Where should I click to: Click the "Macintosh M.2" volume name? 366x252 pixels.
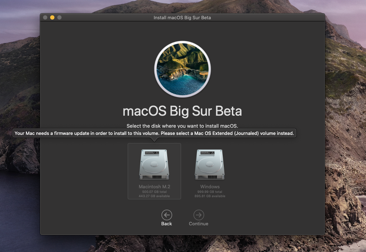pyautogui.click(x=154, y=187)
